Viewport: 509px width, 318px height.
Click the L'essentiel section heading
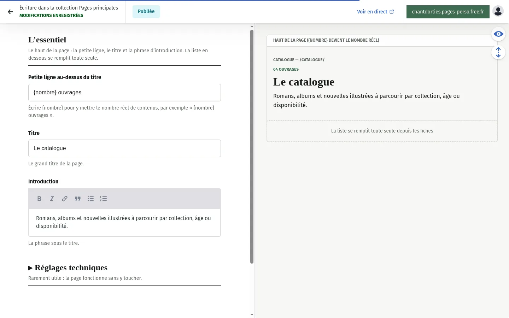[47, 40]
